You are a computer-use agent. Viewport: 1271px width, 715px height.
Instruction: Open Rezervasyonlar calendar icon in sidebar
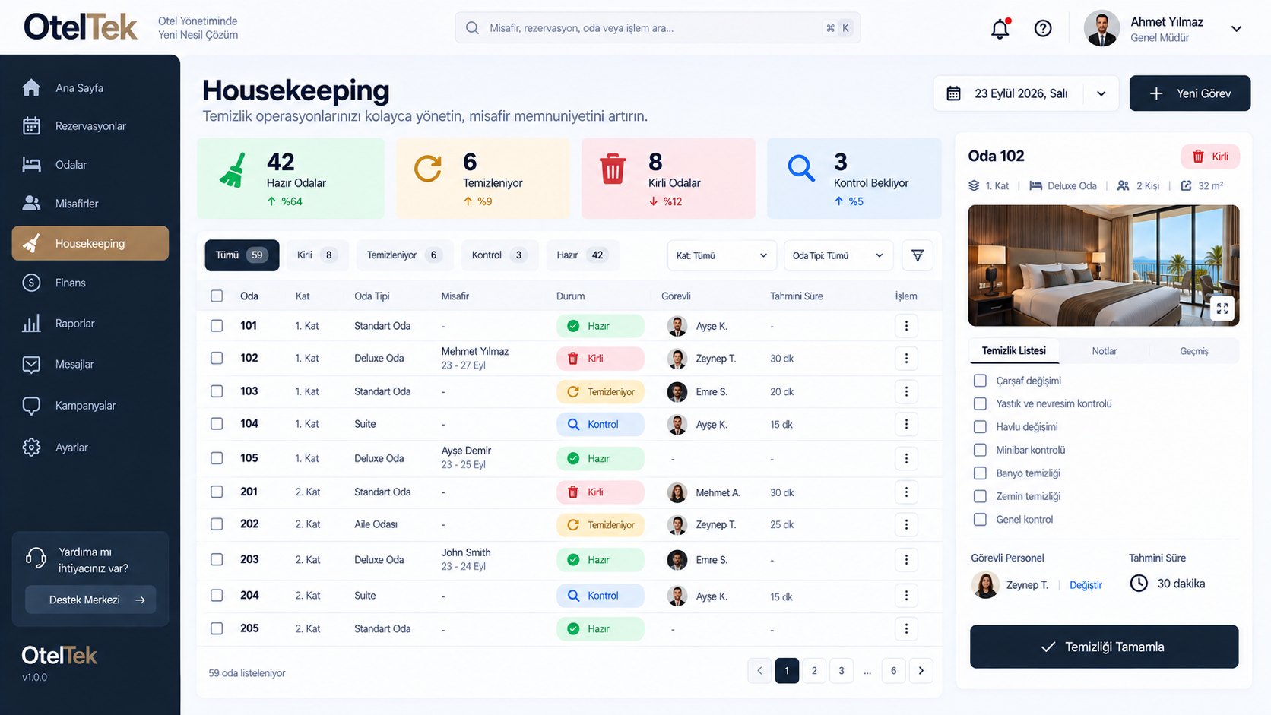[31, 126]
